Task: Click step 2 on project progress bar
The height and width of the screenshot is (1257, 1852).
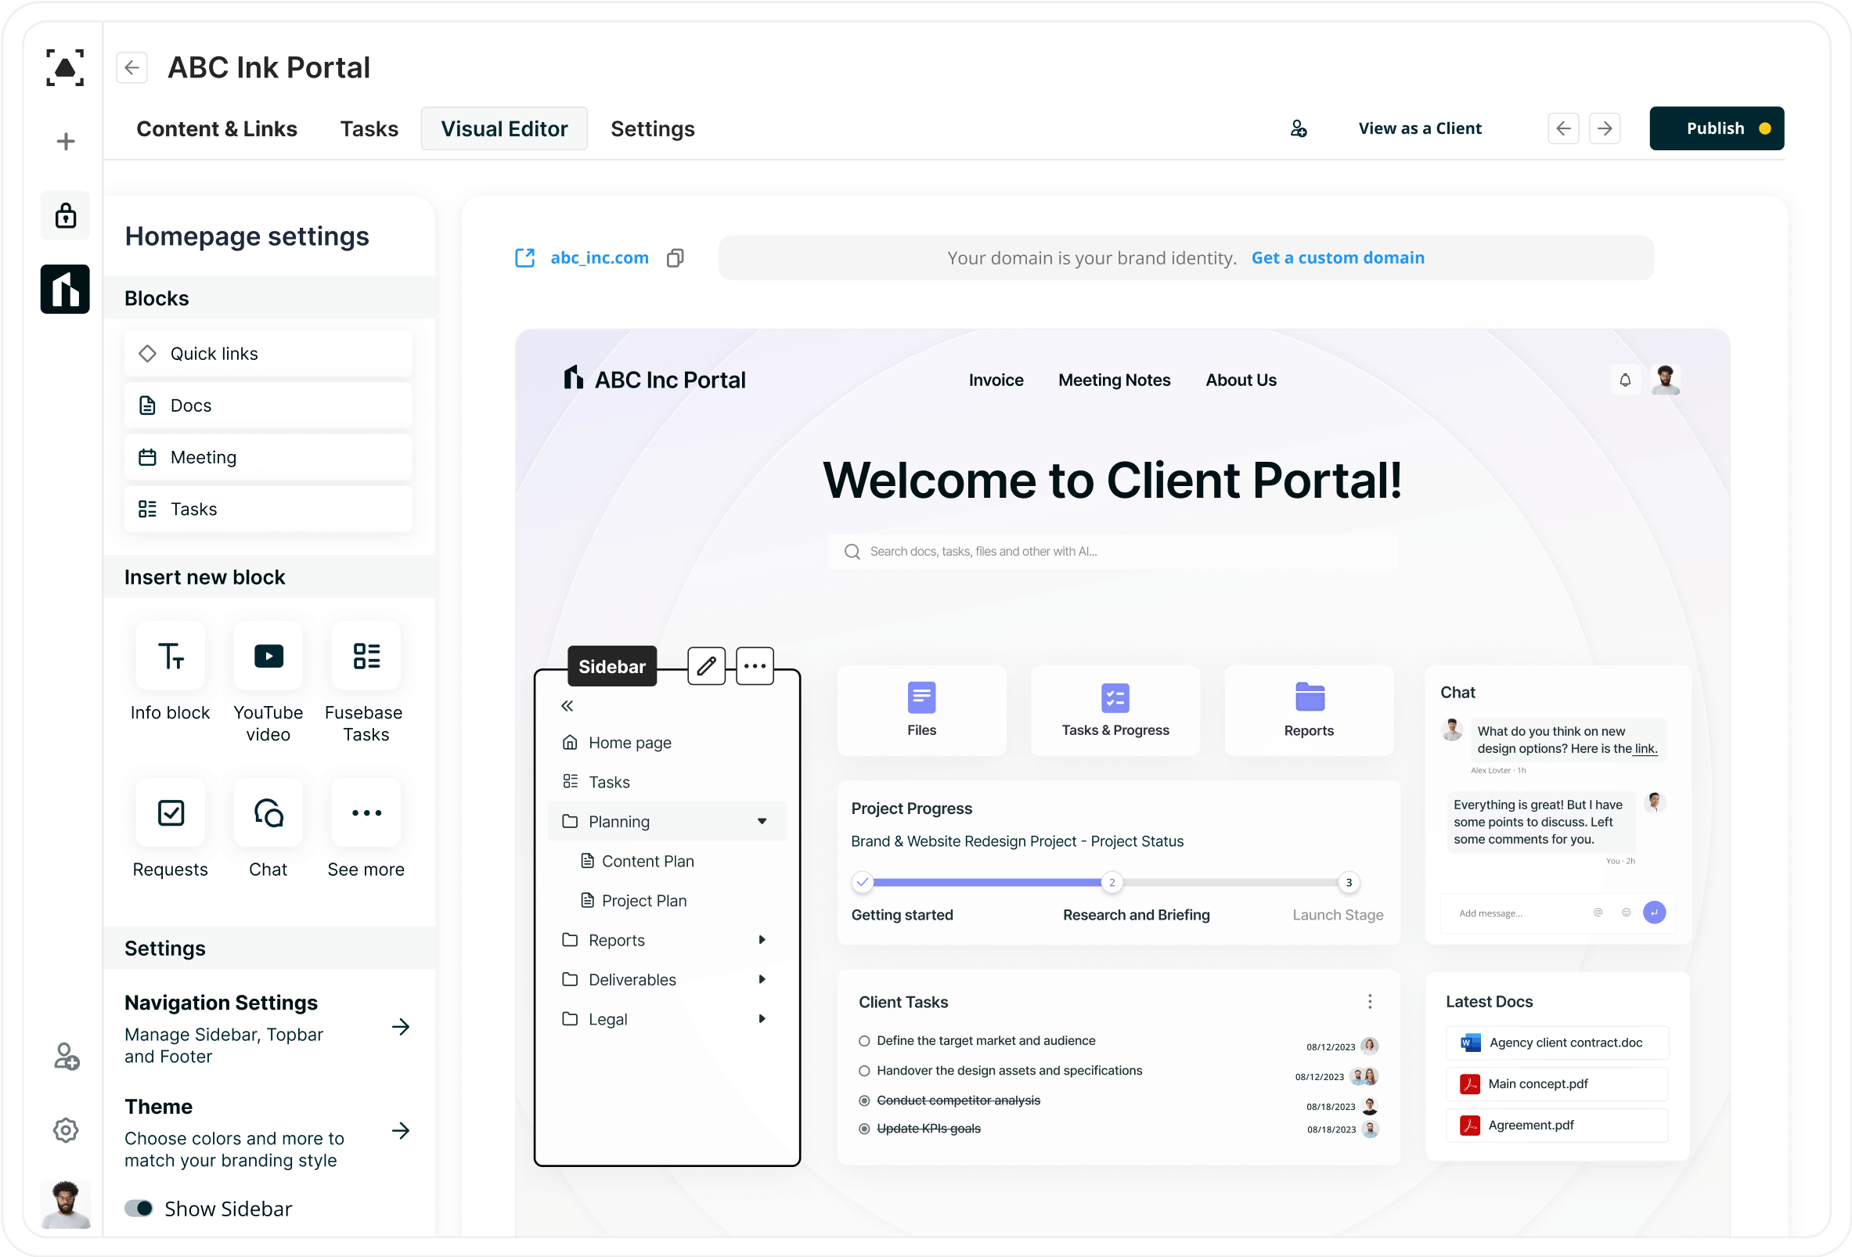Action: point(1112,882)
